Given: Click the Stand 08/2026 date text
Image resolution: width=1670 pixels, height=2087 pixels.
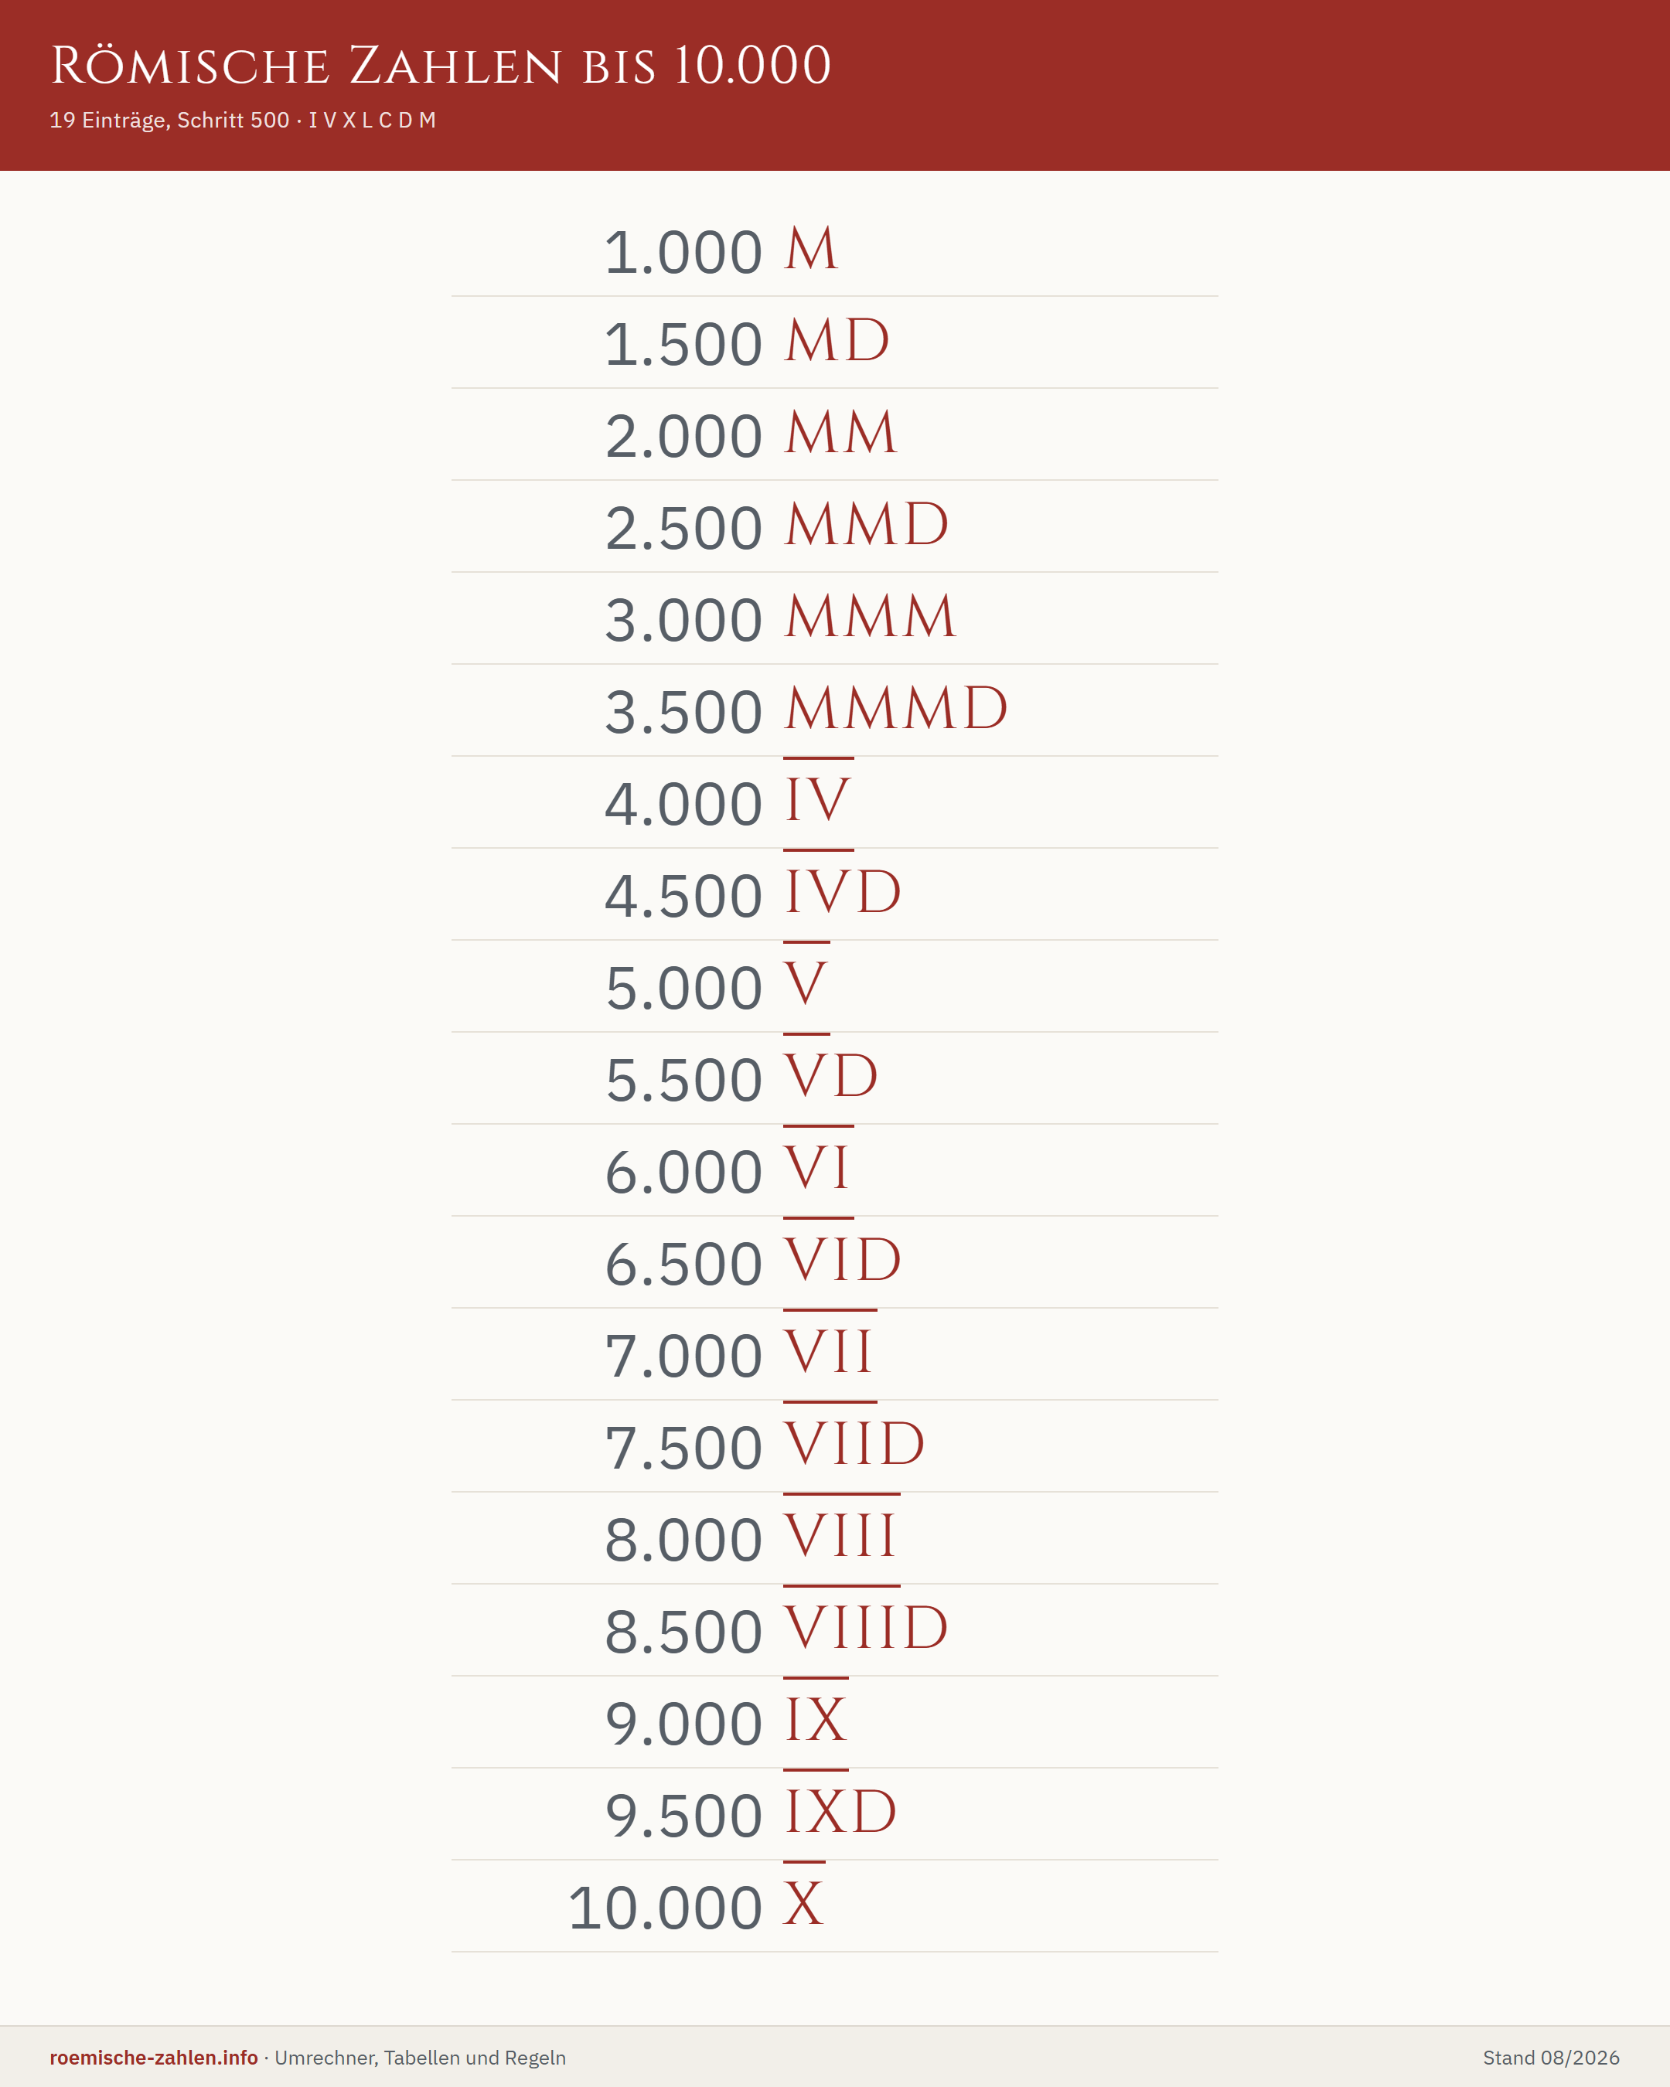Looking at the screenshot, I should (1551, 2057).
